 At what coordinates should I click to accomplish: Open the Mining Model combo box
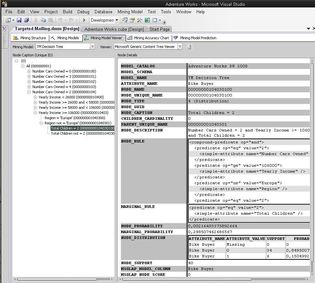pos(65,47)
